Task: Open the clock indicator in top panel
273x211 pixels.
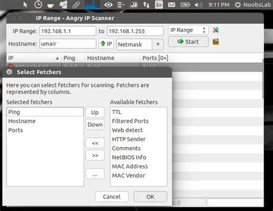Action: click(38, 5)
